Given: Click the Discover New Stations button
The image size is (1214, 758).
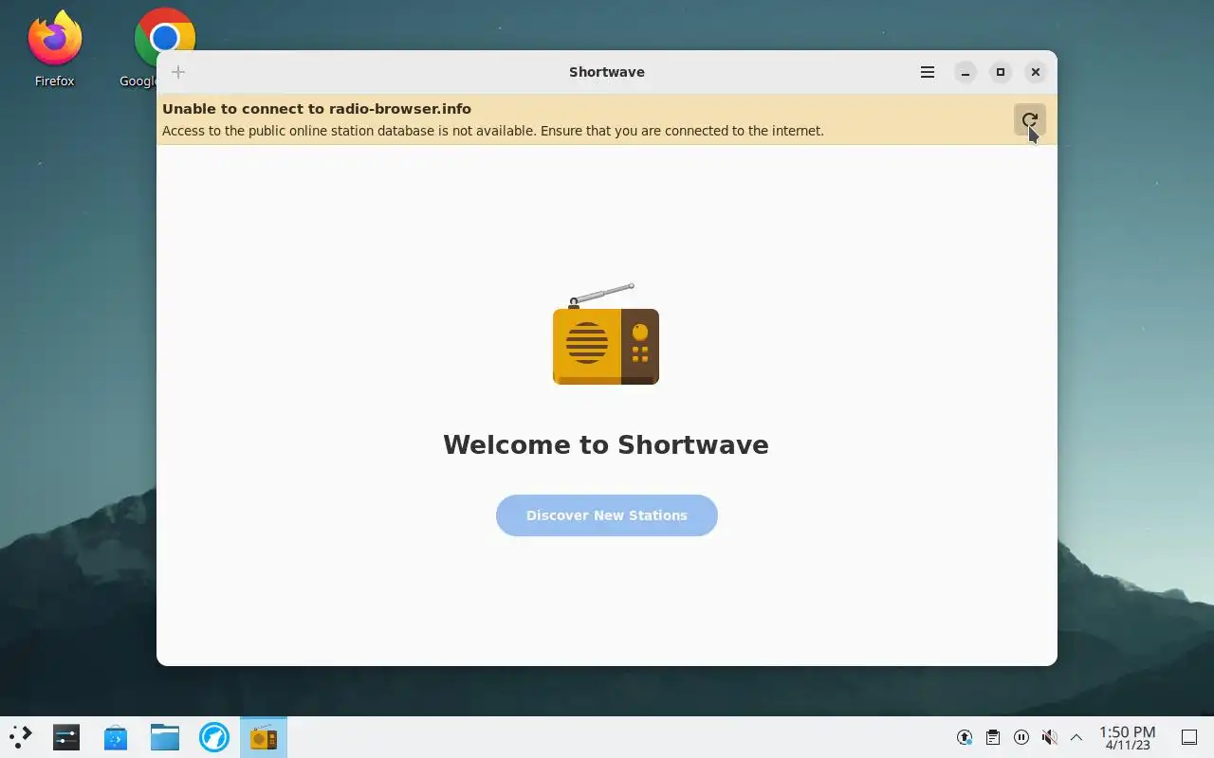Looking at the screenshot, I should point(607,515).
